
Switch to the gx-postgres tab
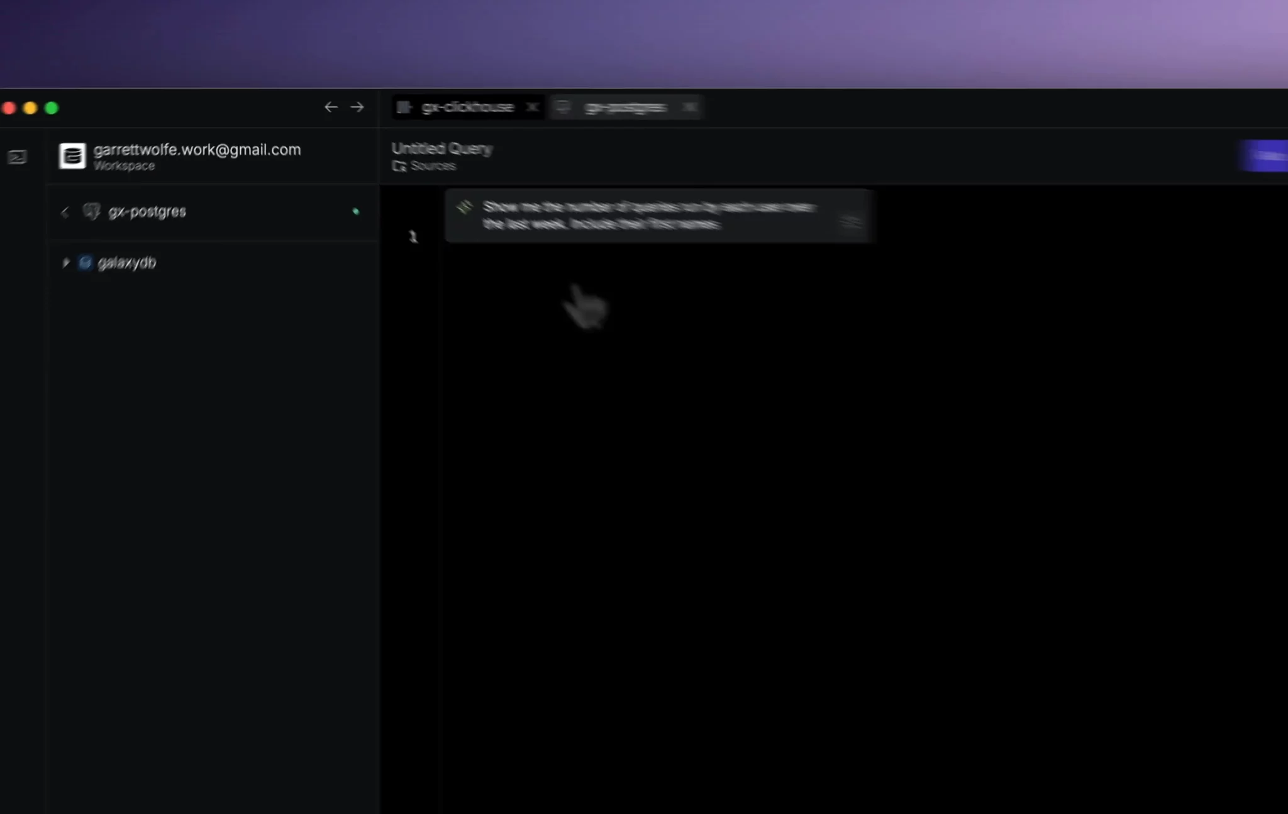pos(626,108)
